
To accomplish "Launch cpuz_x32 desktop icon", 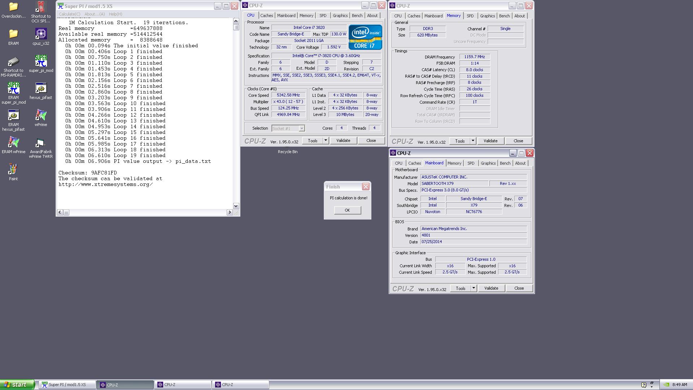I will point(41,37).
